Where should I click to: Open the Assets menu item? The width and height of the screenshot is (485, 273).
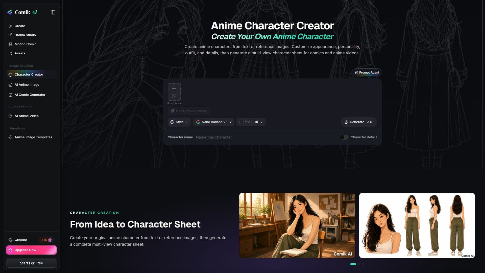pyautogui.click(x=32, y=53)
